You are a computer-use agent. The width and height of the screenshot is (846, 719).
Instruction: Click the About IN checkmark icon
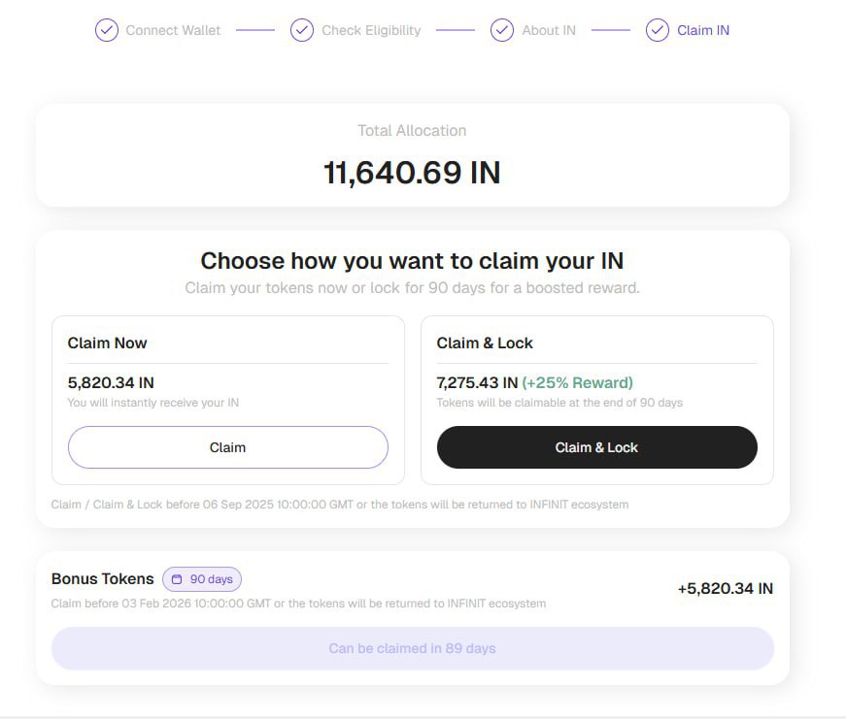coord(502,30)
